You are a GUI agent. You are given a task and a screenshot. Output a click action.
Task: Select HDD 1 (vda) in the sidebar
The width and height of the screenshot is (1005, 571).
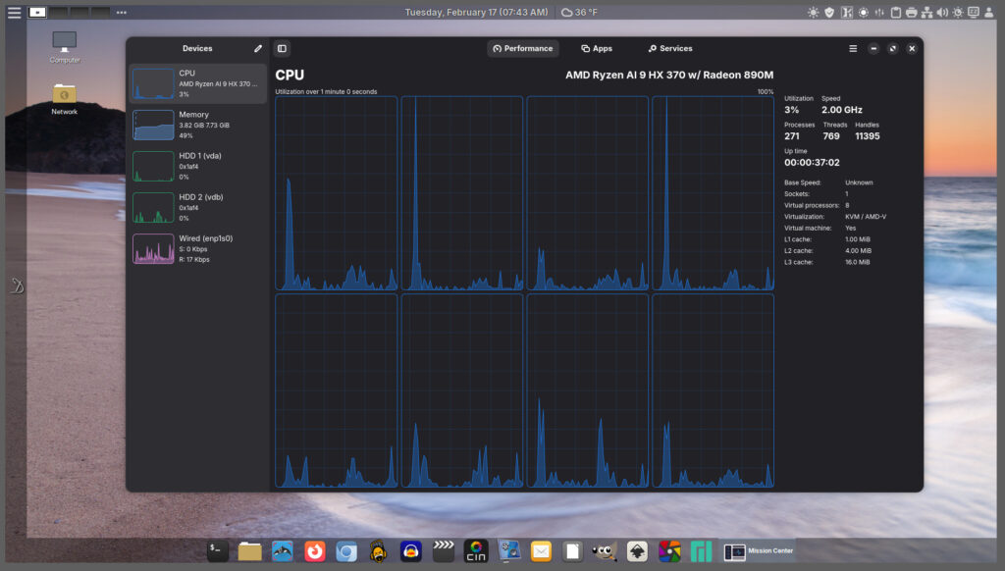click(x=197, y=166)
